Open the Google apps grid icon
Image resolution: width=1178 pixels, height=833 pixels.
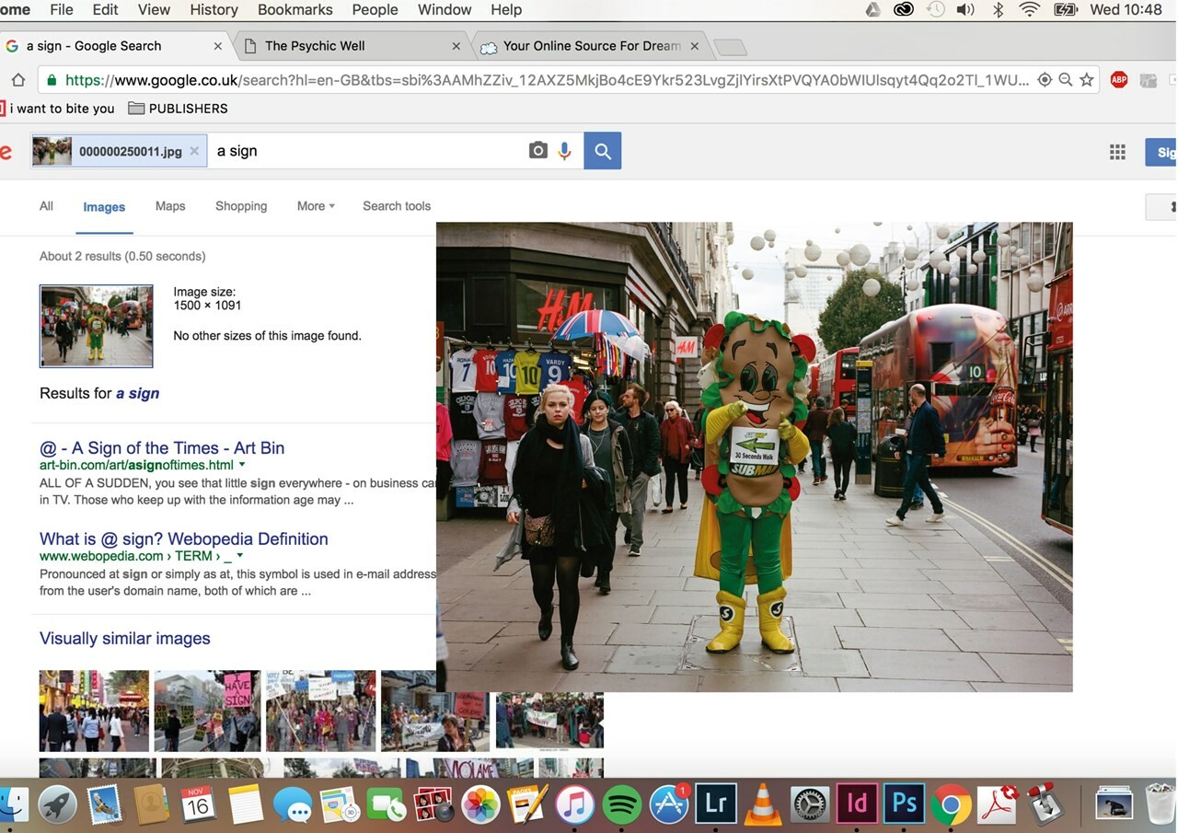point(1117,152)
